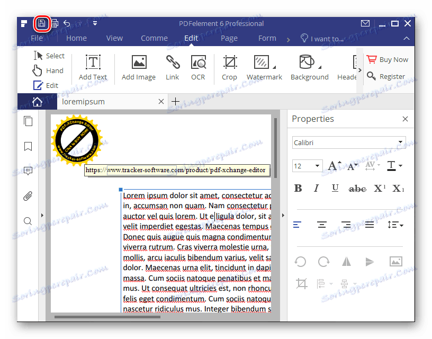This screenshot has height=339, width=432.
Task: Expand the left sidebar panel arrow
Action: tap(42, 215)
